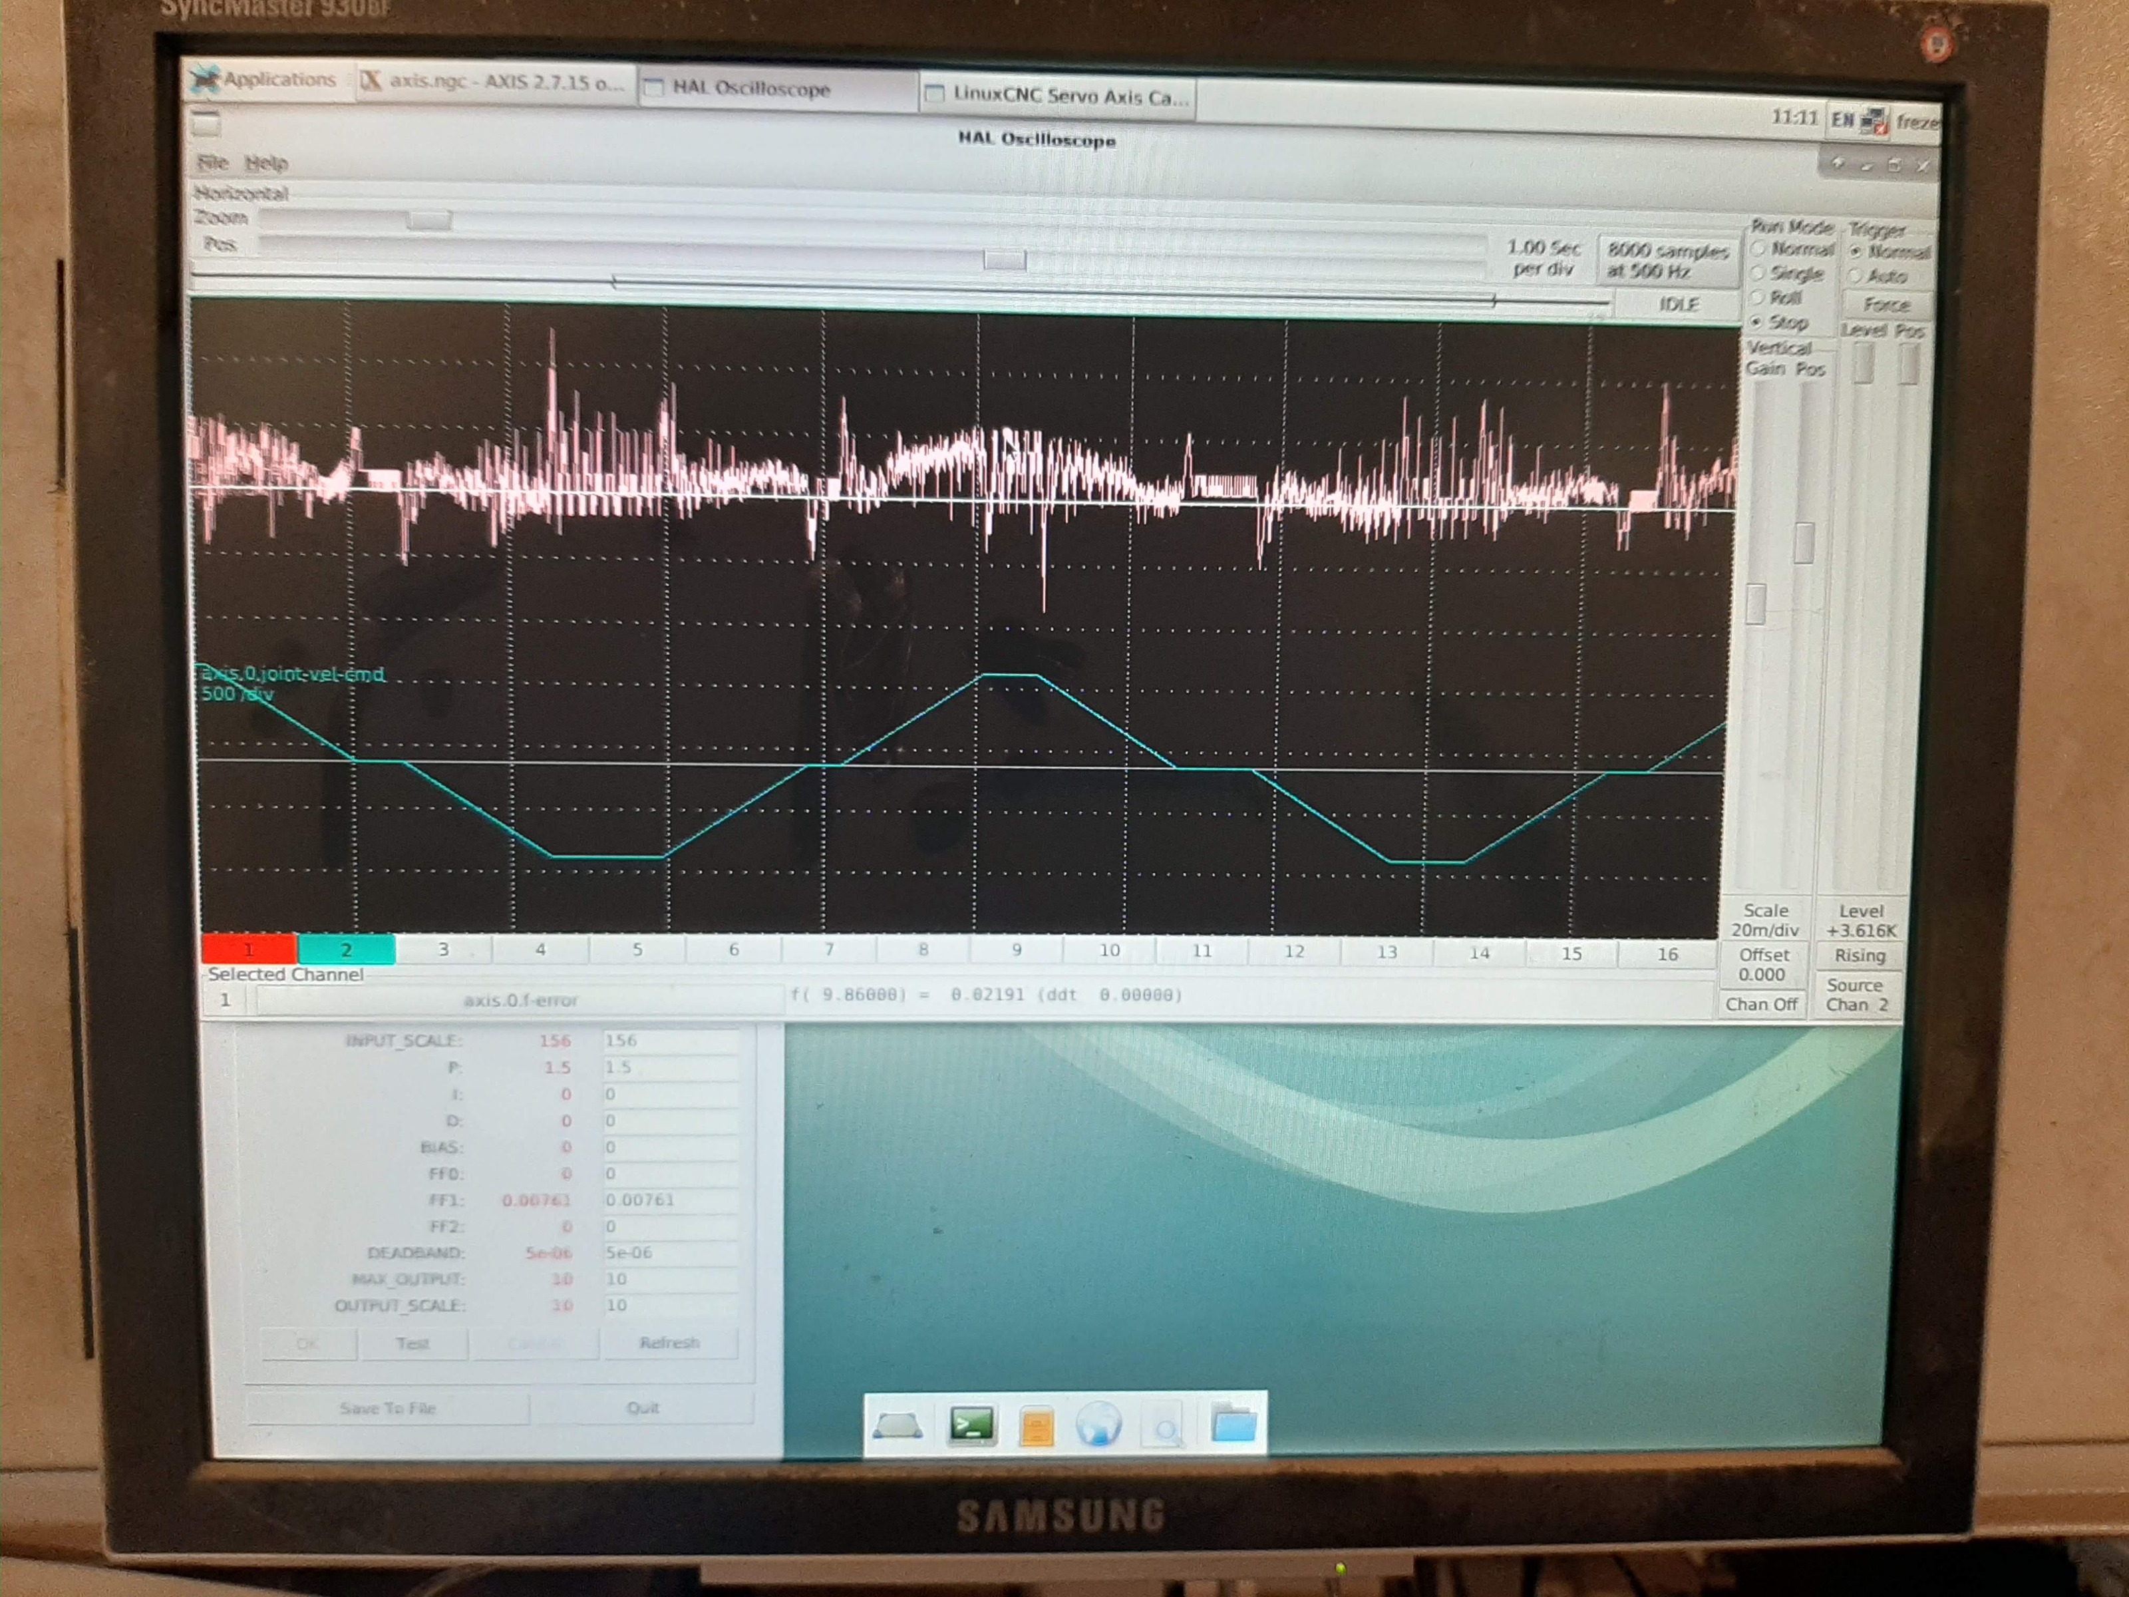Select channel 1 red button
The height and width of the screenshot is (1597, 2129).
point(248,949)
